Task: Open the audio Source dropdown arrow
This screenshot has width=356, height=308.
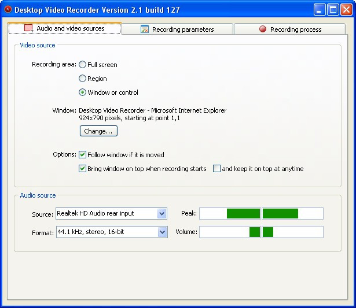Action: 162,213
